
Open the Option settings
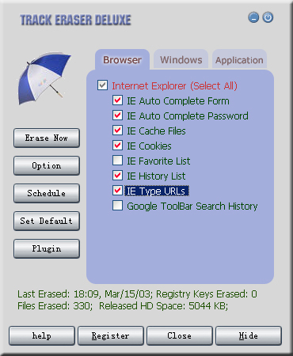pos(47,165)
